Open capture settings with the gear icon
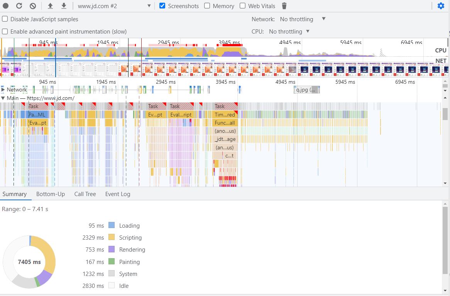Viewport: 450px width, 296px height. 441,6
